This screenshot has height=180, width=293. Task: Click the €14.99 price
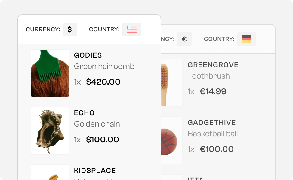click(213, 91)
